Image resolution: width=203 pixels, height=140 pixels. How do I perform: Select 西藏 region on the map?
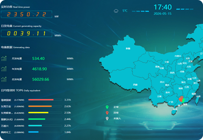(135, 85)
